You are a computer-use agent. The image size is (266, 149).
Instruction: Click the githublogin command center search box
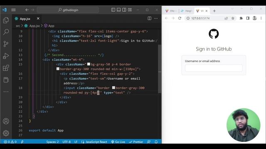68,10
